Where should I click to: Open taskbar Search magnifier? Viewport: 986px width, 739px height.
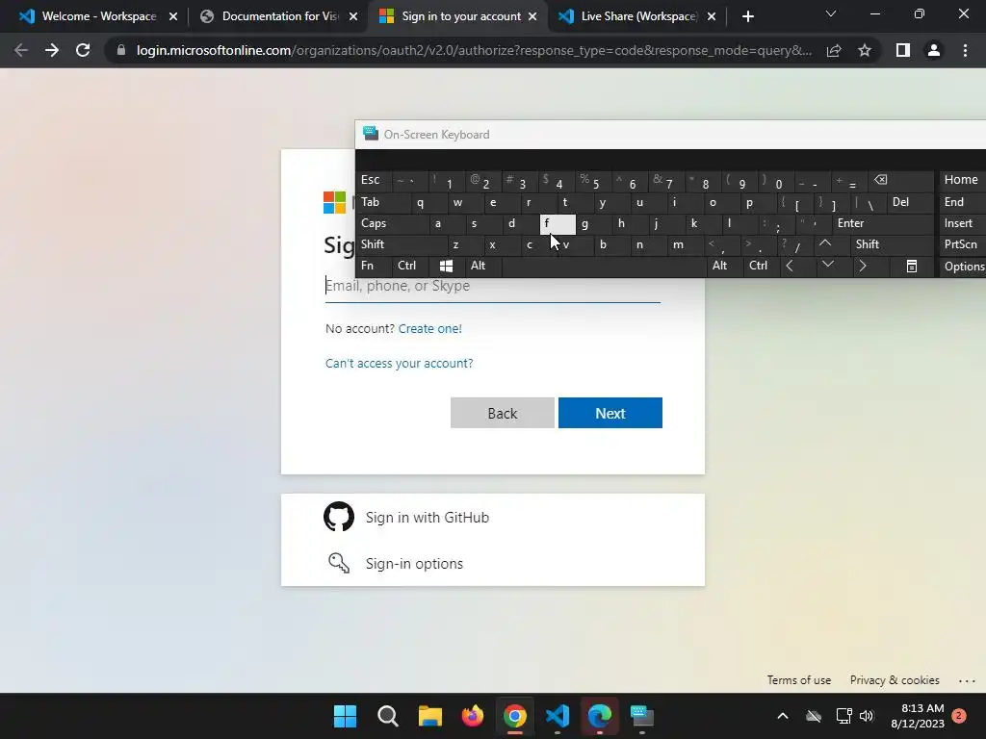(x=388, y=716)
